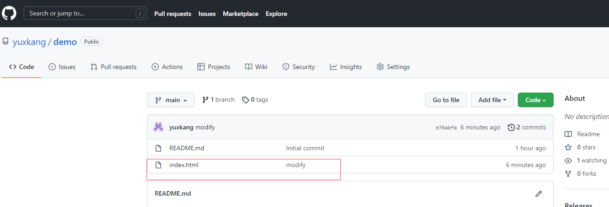This screenshot has width=609, height=207.
Task: Click the star icon in About sidebar
Action: pos(568,147)
